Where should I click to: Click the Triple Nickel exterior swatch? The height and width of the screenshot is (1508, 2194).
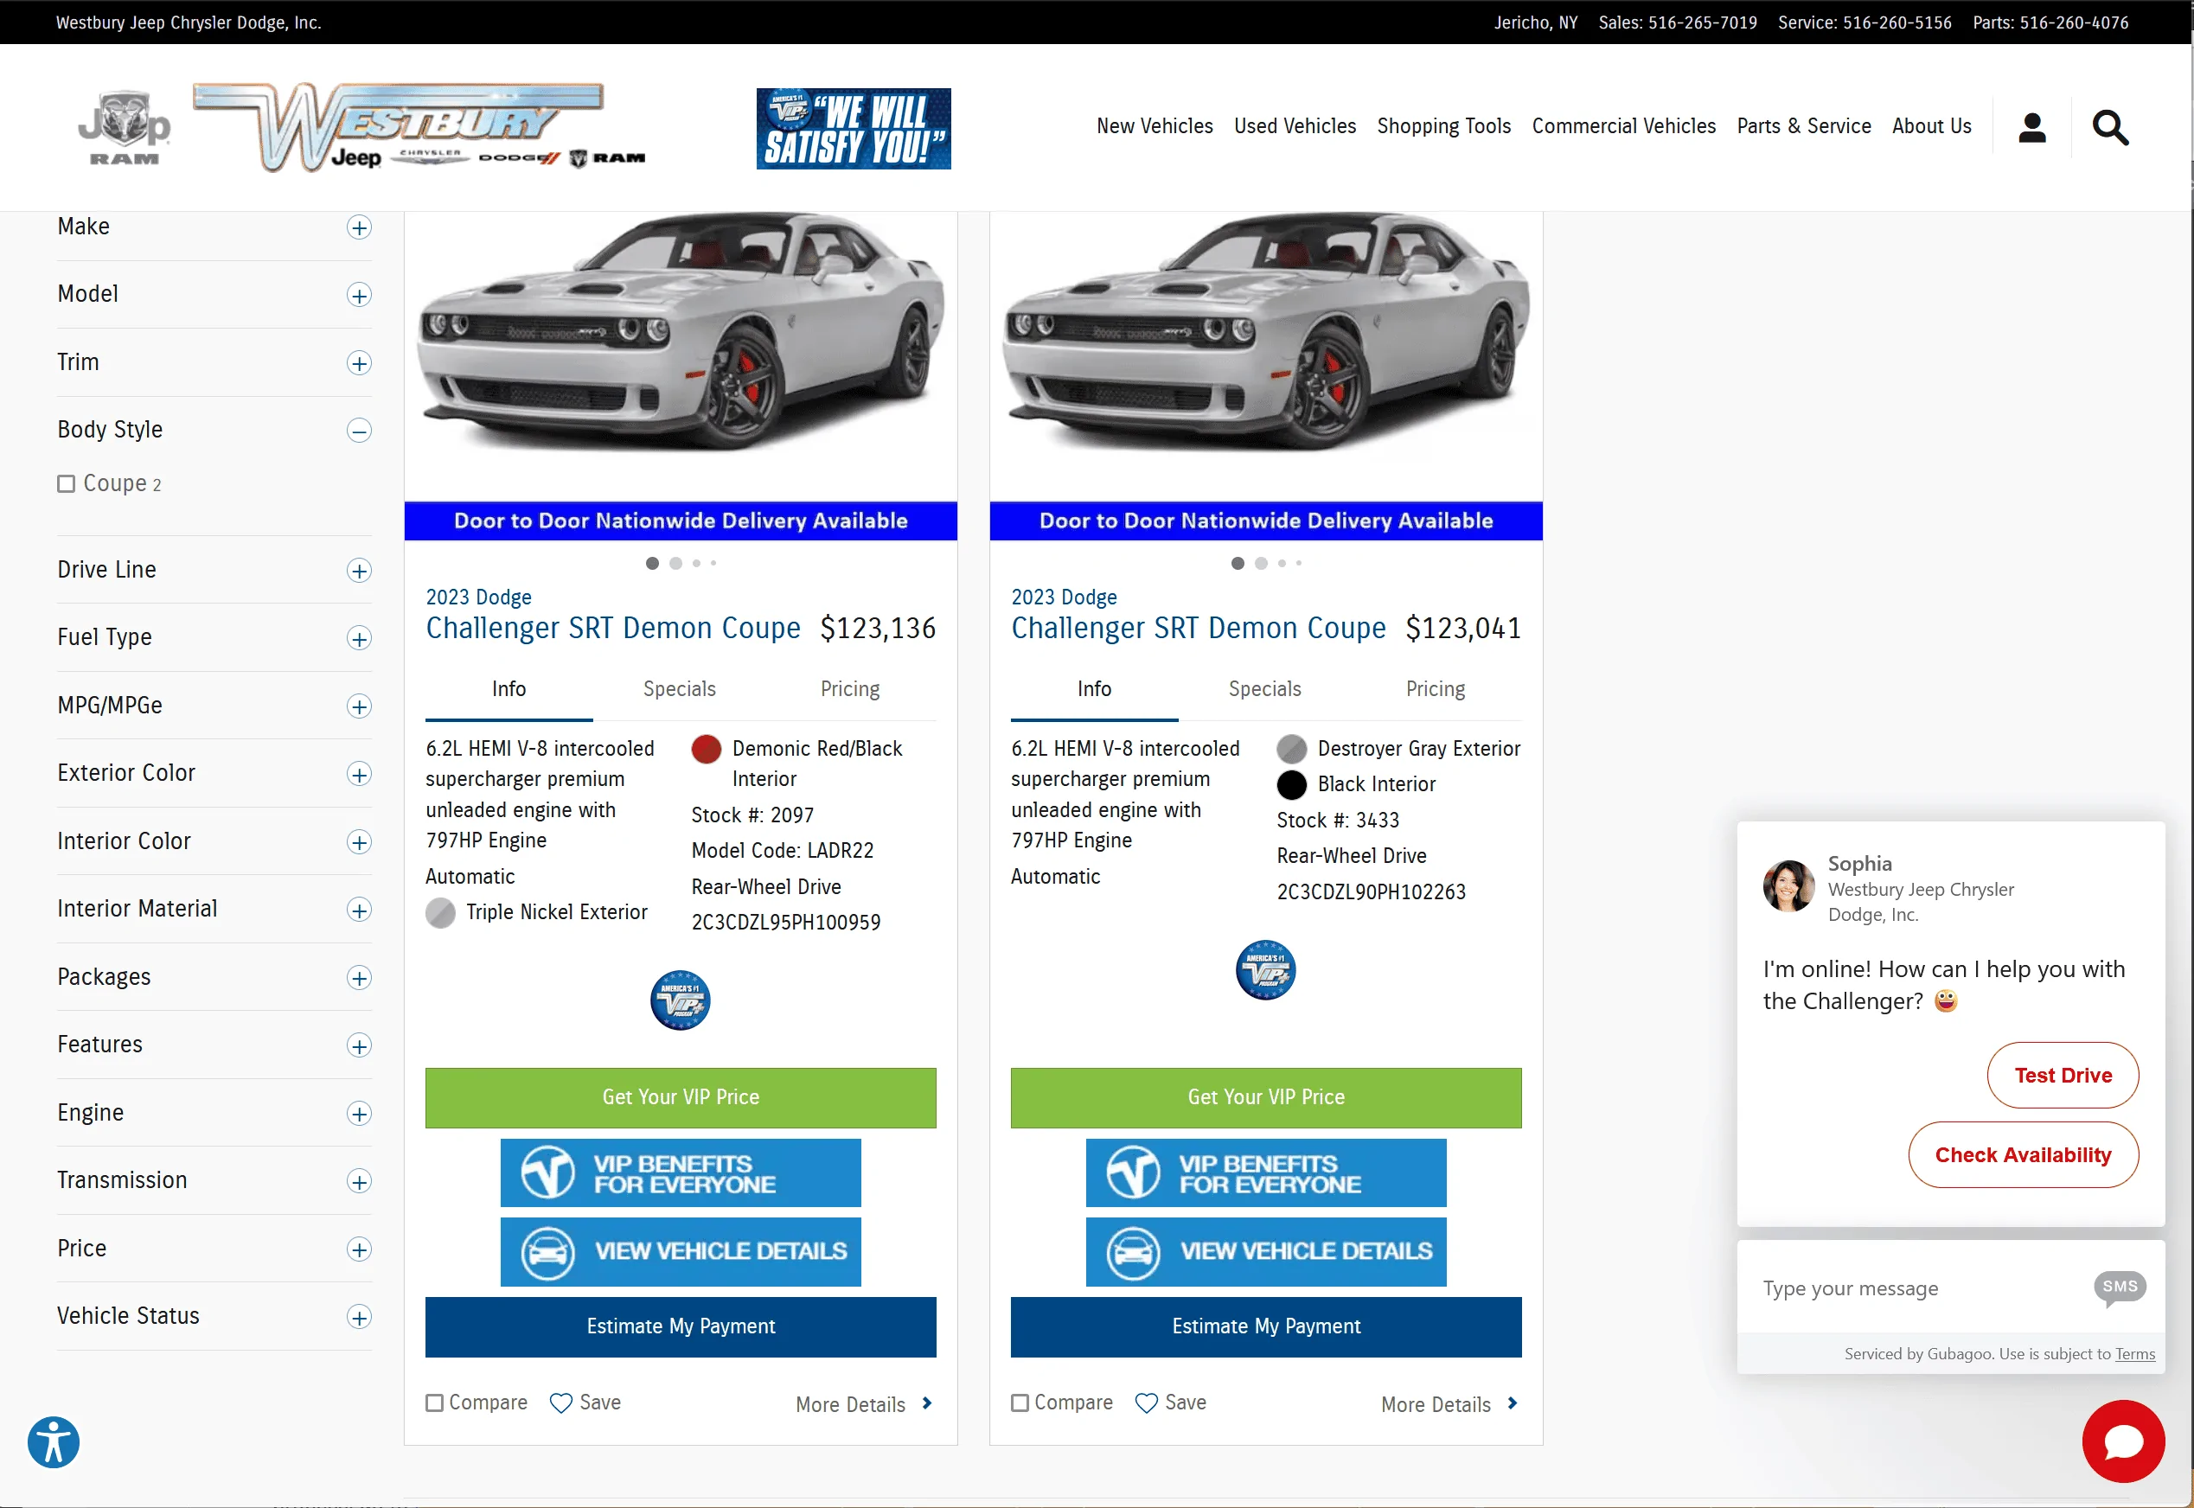[x=440, y=913]
